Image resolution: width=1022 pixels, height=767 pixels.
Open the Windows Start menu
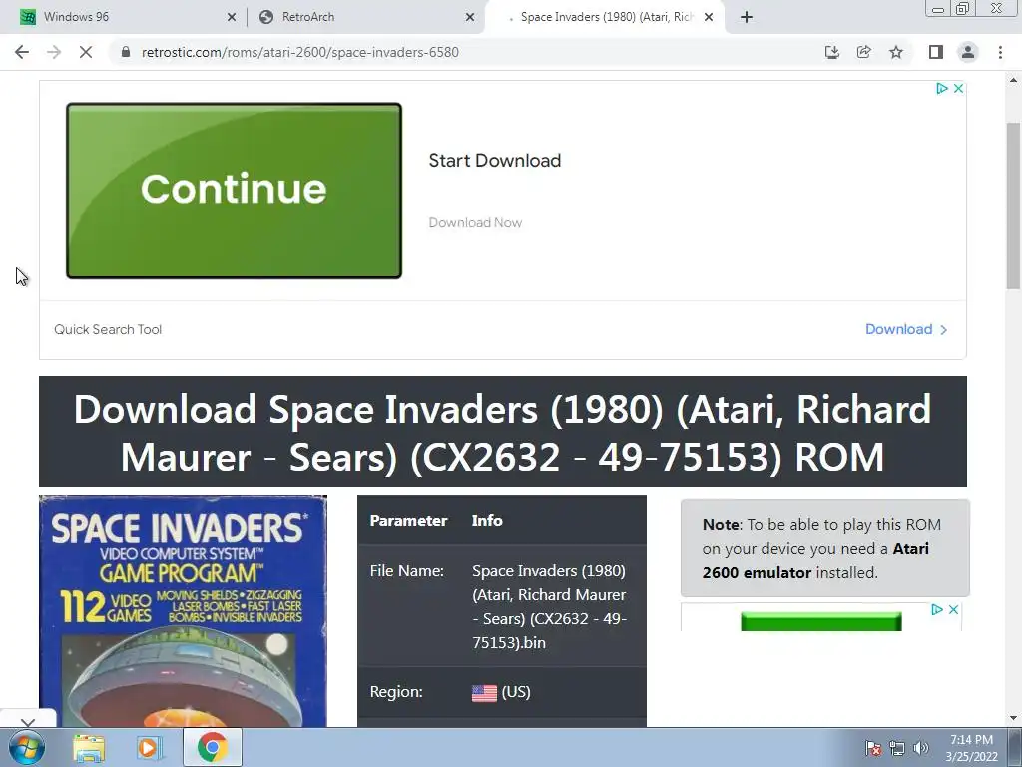point(27,747)
